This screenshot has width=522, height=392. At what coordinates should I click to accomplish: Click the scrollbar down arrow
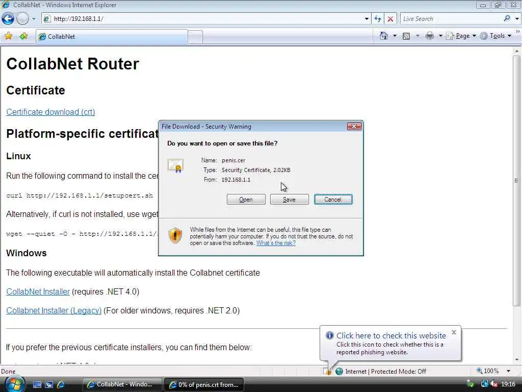(x=516, y=360)
